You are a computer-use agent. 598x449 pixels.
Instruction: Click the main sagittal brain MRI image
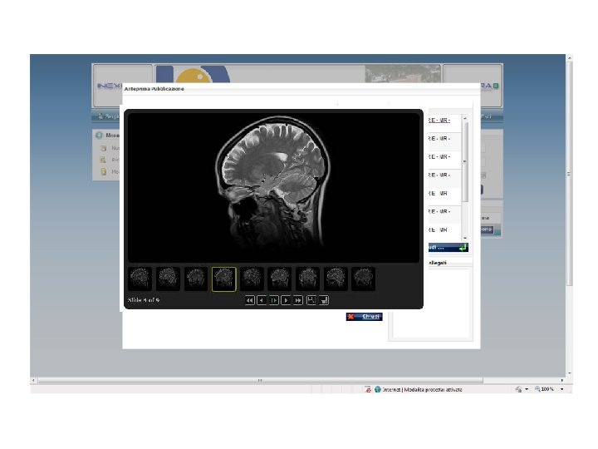point(273,186)
